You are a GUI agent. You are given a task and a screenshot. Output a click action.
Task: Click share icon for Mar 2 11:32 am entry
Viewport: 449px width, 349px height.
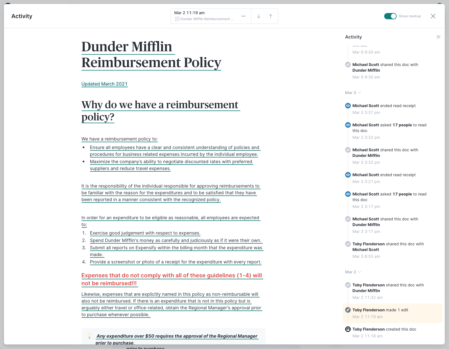coord(348,285)
